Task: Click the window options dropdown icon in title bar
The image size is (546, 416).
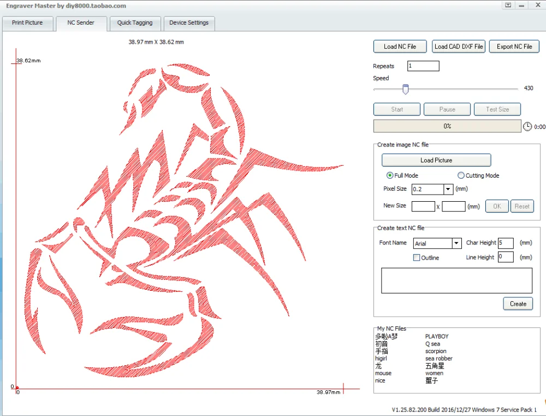Action: 508,5
